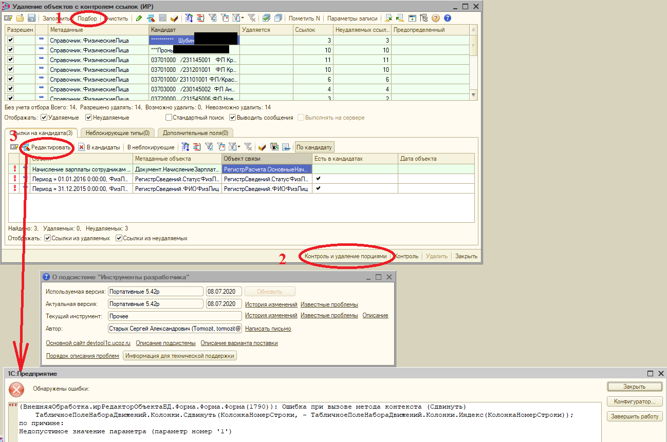Click the Конфигуратор... button
Screen dimensions: 667x442
tap(635, 401)
